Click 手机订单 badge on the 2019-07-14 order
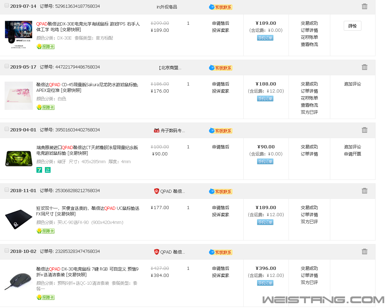Image resolution: width=389 pixels, height=308 pixels. (265, 38)
